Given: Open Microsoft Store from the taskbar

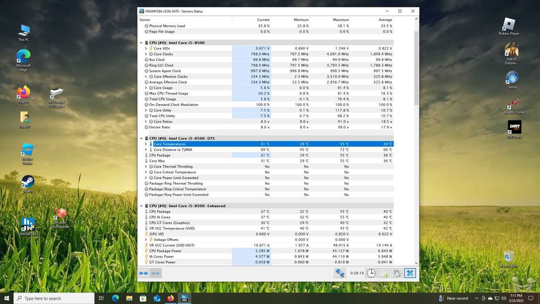Looking at the screenshot, I should (143, 298).
